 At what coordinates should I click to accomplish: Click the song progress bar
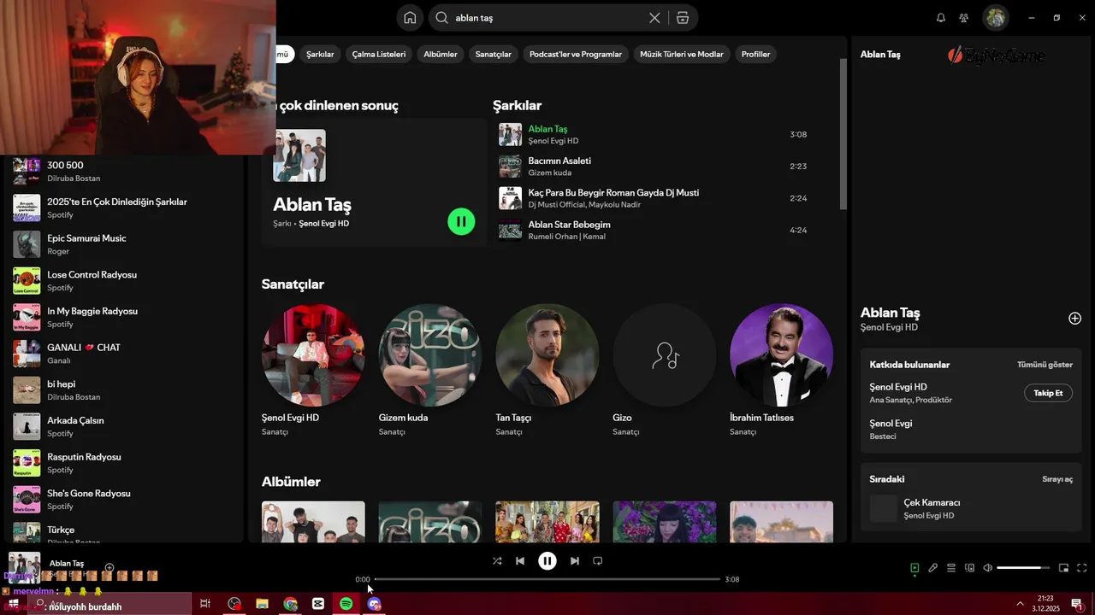547,579
